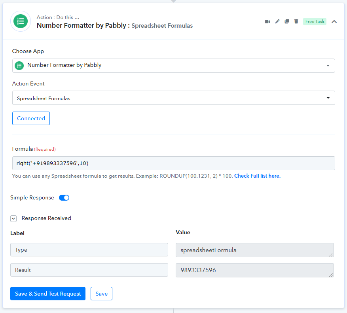This screenshot has width=347, height=313.
Task: Click the Result label field
Action: point(89,270)
